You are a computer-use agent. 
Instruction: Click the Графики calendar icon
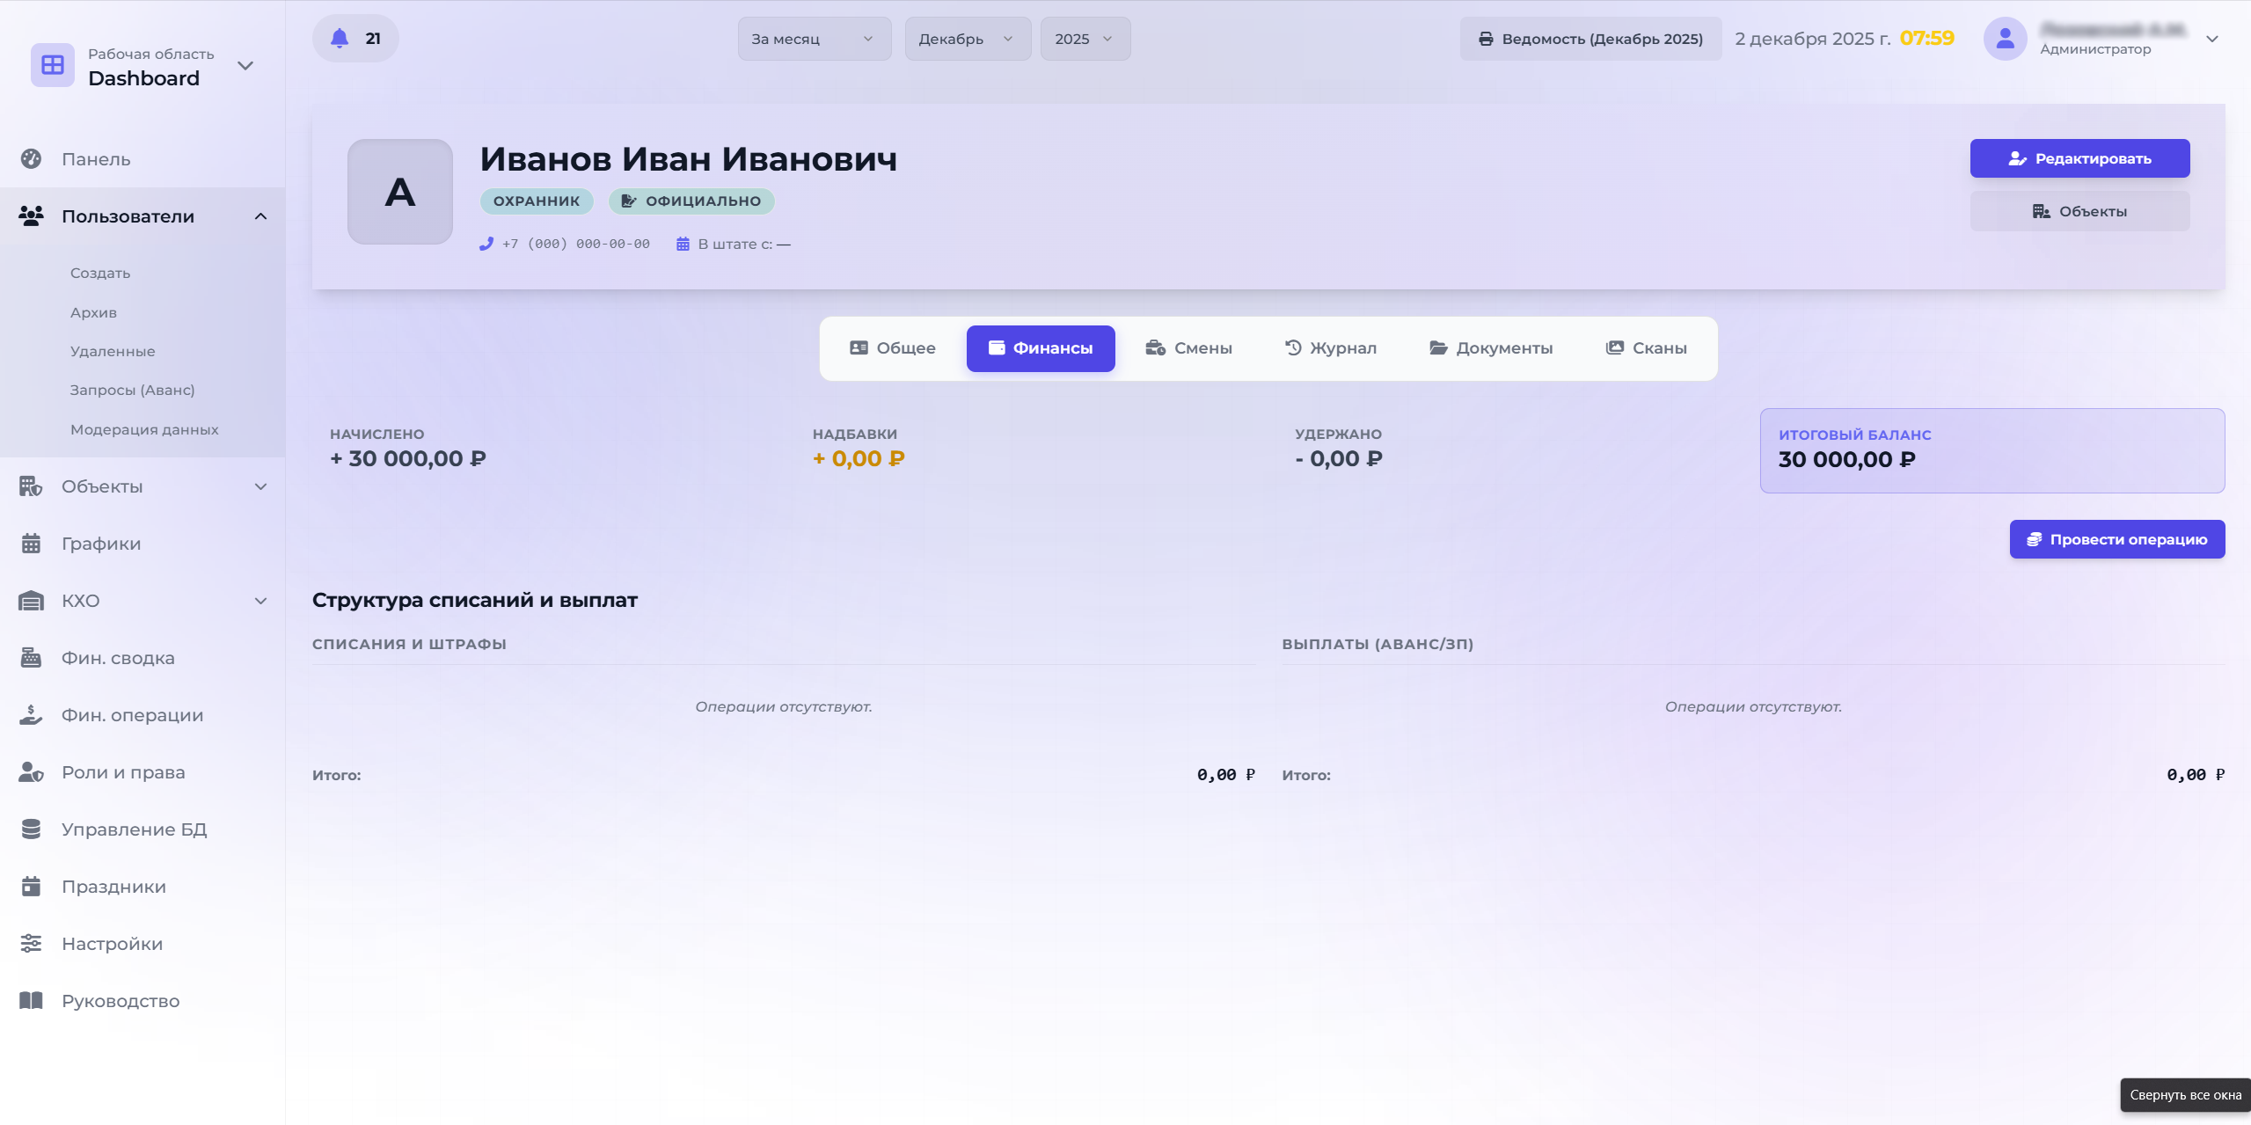click(31, 544)
